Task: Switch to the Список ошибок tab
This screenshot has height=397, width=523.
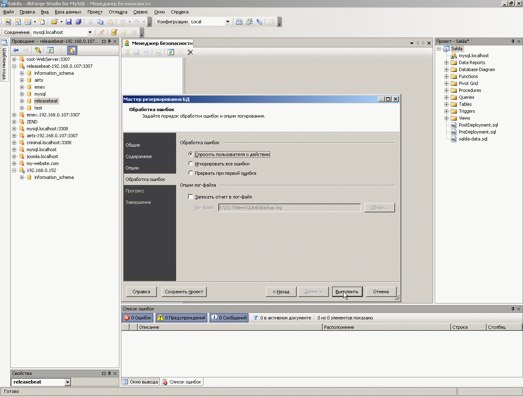Action: coord(182,382)
